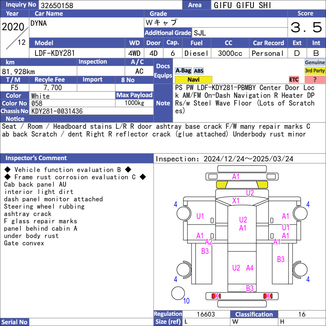Select the Genuine legend badge
This screenshot has width=326, height=326.
coord(315,62)
